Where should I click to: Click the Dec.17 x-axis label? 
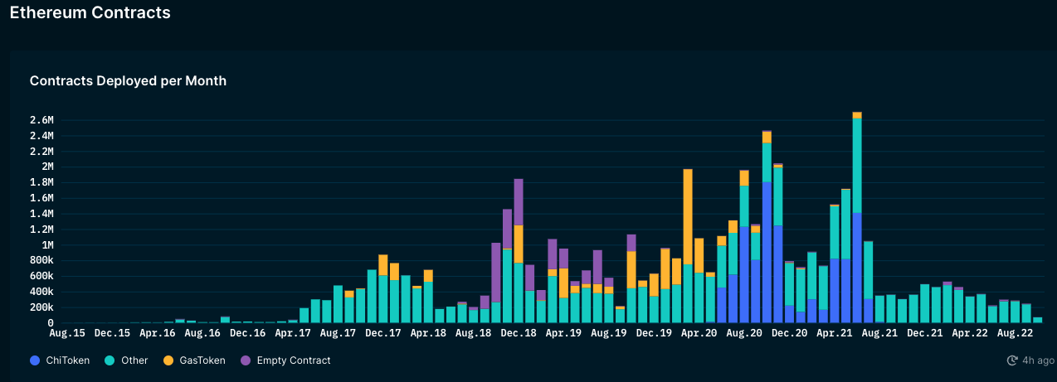382,333
